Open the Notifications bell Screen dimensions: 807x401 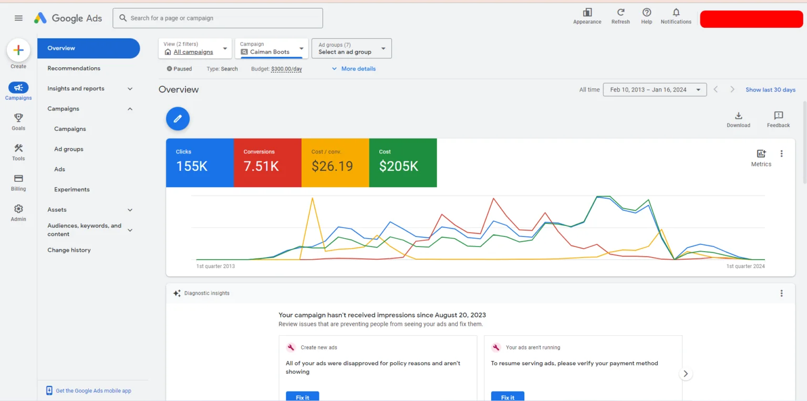click(x=676, y=13)
